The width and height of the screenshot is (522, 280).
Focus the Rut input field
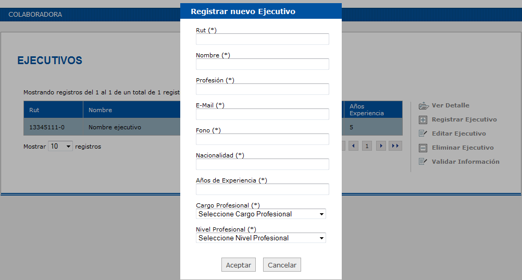pyautogui.click(x=263, y=39)
